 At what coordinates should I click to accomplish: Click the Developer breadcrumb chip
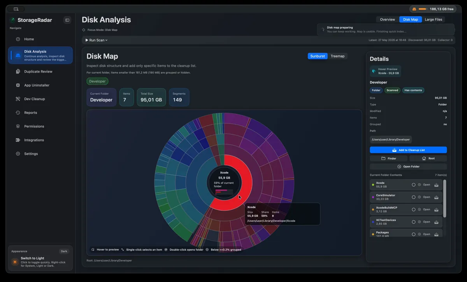[x=97, y=81]
